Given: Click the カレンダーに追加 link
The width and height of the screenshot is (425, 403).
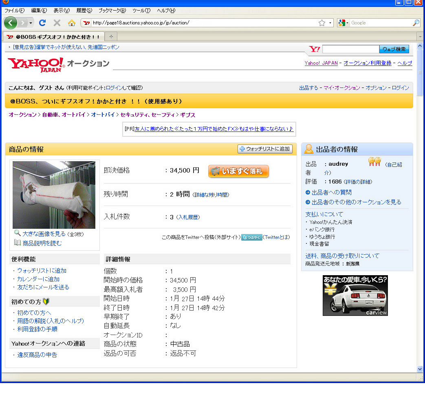Looking at the screenshot, I should tap(38, 279).
